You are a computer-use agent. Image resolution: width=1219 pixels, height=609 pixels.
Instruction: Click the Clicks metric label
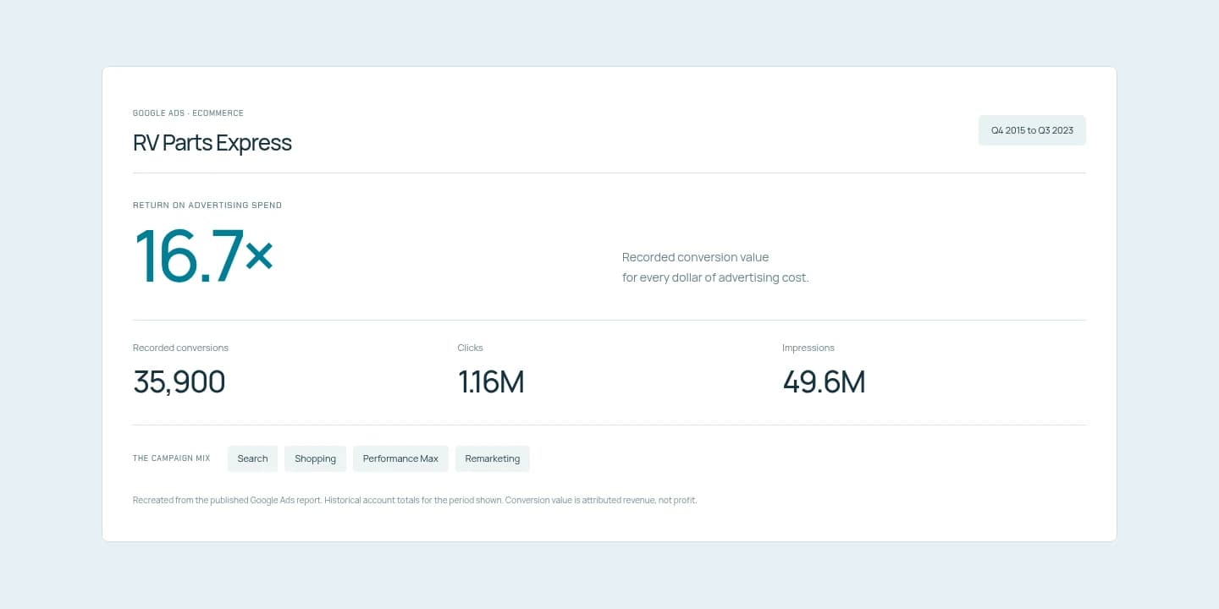471,348
